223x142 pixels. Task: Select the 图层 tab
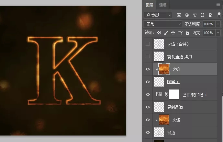click(150, 5)
